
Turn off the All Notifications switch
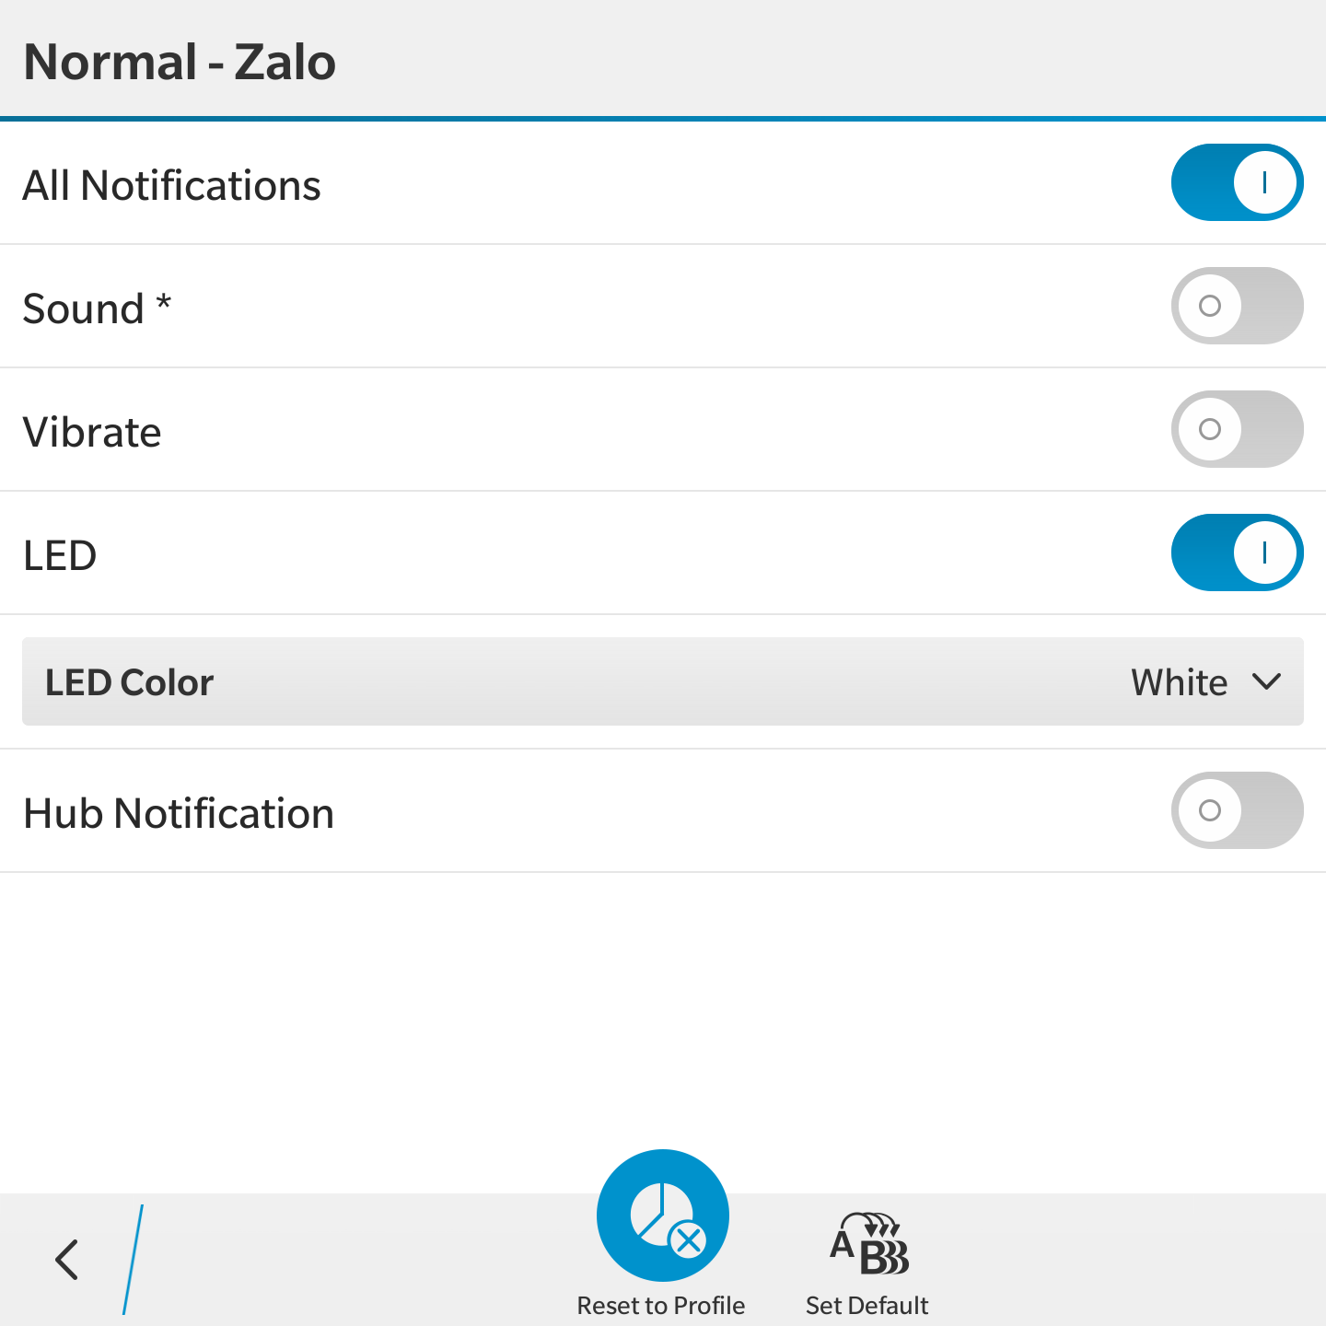click(x=1237, y=182)
